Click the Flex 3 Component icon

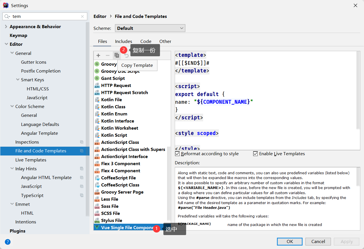[x=97, y=163]
